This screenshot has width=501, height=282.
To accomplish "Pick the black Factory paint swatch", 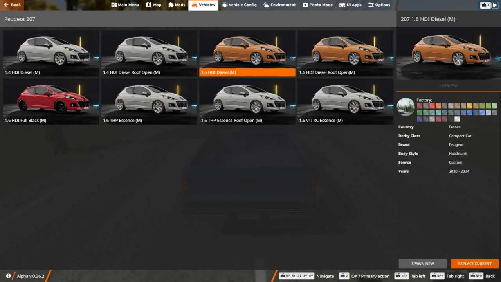I will 451,119.
